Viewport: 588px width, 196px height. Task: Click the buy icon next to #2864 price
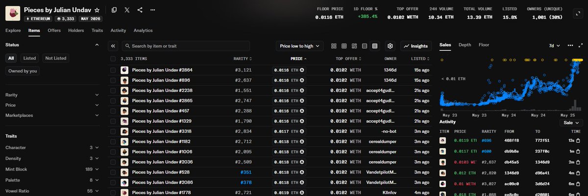pyautogui.click(x=302, y=70)
